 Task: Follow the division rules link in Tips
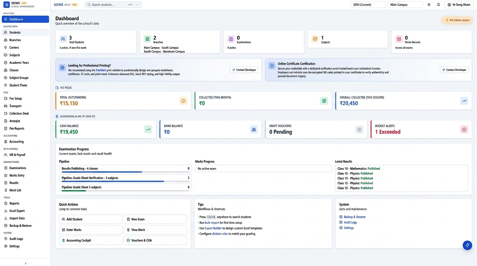[x=220, y=234]
